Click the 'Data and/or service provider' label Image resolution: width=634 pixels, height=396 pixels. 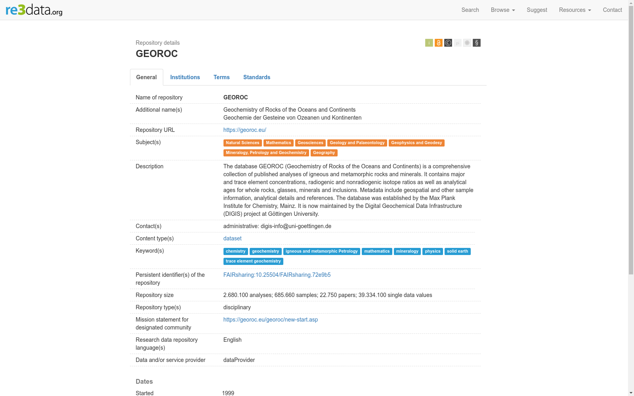pyautogui.click(x=171, y=360)
